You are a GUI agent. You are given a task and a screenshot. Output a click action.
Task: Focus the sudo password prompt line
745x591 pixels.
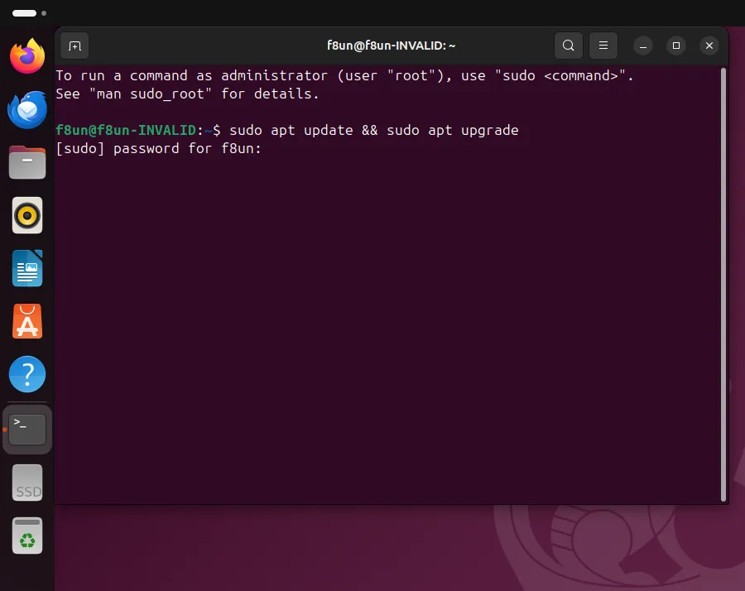click(x=159, y=149)
